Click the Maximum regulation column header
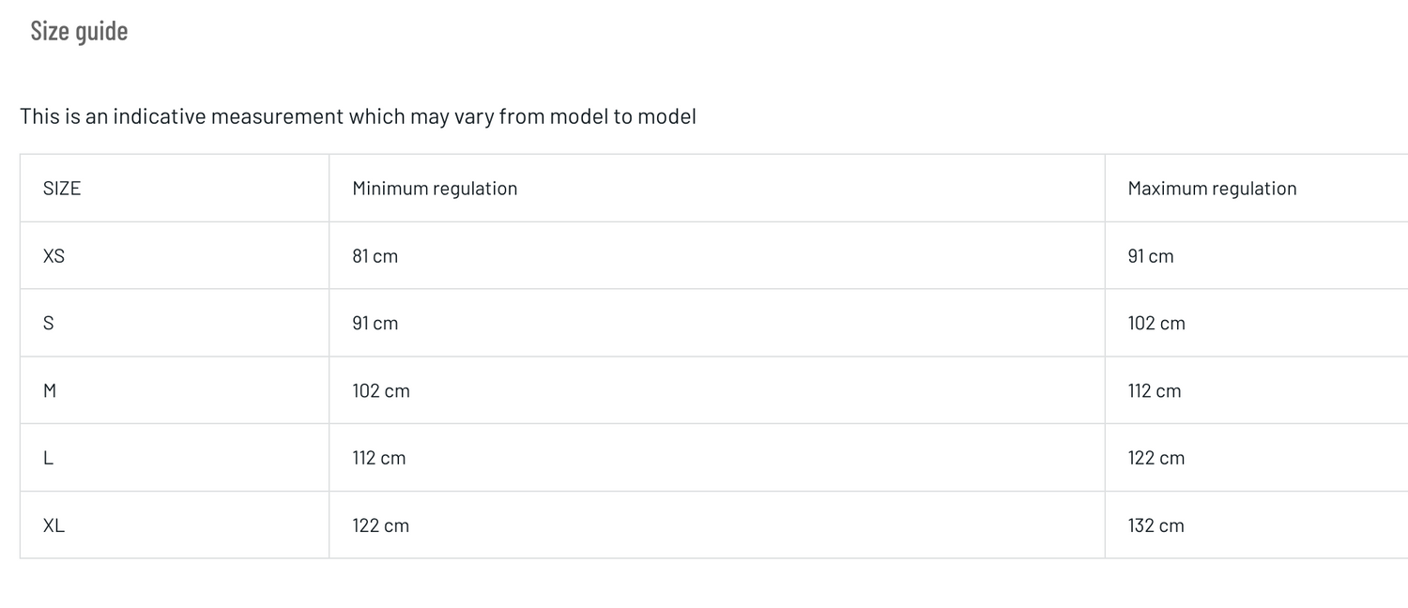Viewport: 1408px width, 608px height. coord(1212,189)
